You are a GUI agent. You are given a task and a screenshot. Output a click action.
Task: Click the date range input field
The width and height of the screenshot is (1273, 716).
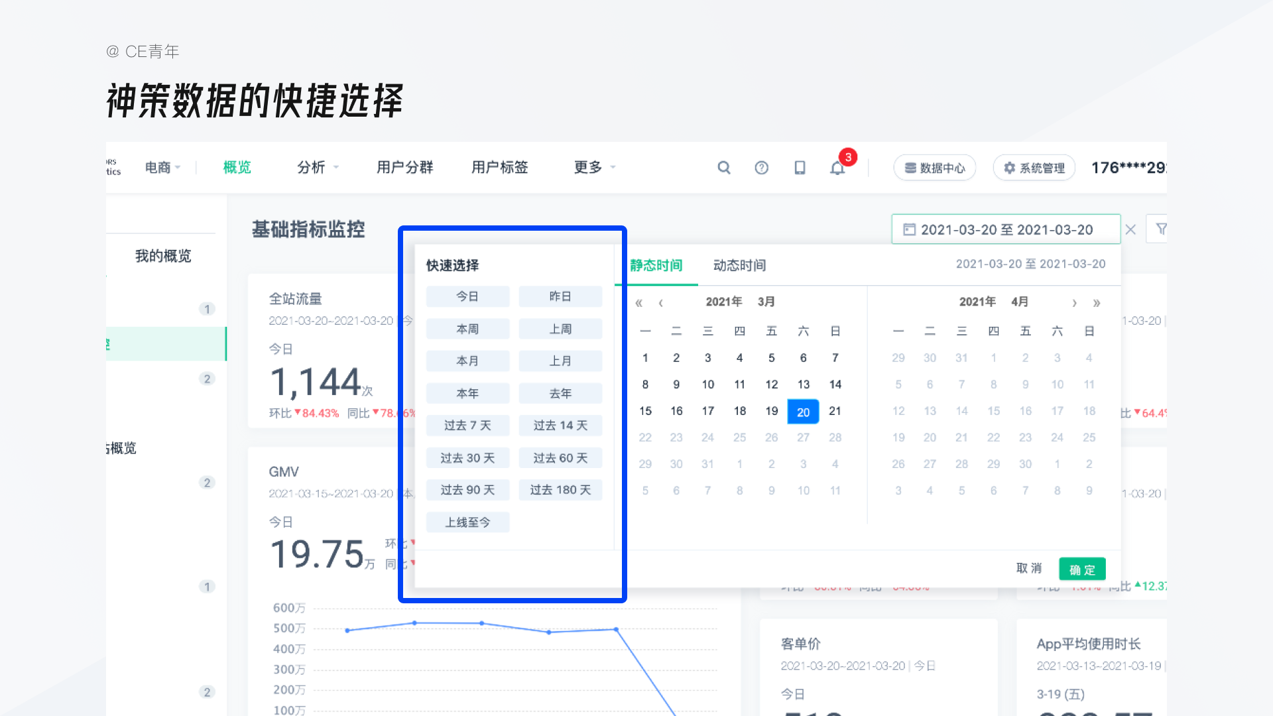click(1006, 229)
